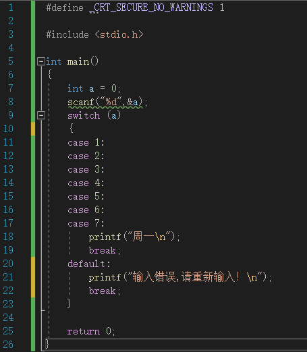Screen dimensions: 307x352
Task: Click the #include directive text
Action: click(x=67, y=34)
